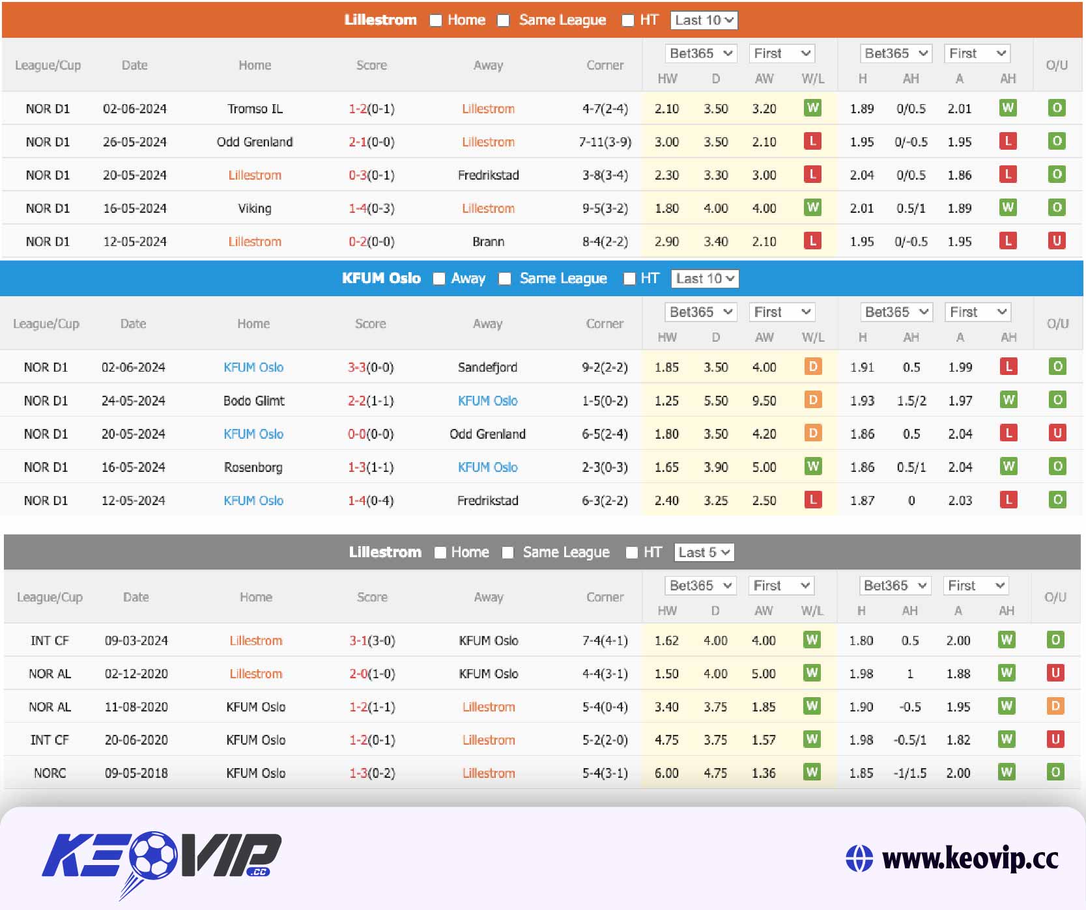Screen dimensions: 1086x910
Task: Open the Fredrikstad team link in the 20-05-2024 Lillestrom row
Action: (x=488, y=175)
